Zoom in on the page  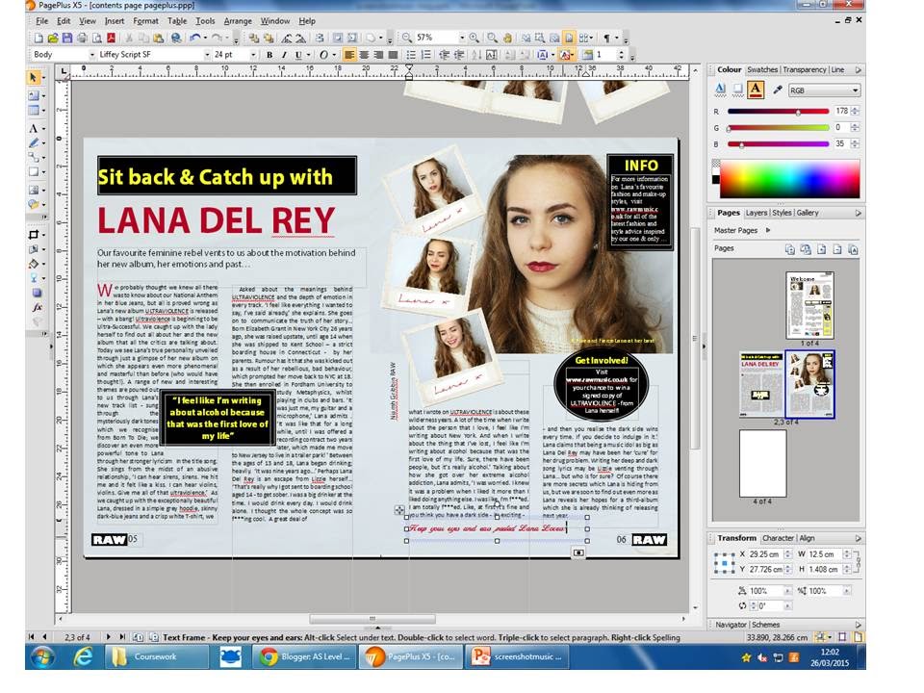474,38
